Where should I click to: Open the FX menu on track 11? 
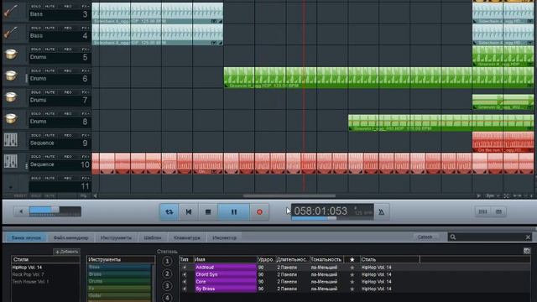tap(86, 179)
